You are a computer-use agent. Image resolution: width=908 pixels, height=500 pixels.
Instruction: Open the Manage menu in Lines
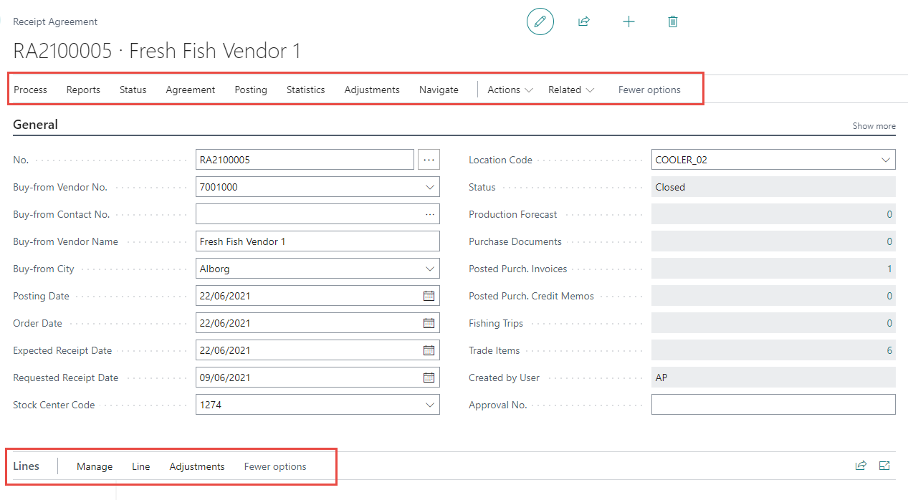pyautogui.click(x=95, y=466)
